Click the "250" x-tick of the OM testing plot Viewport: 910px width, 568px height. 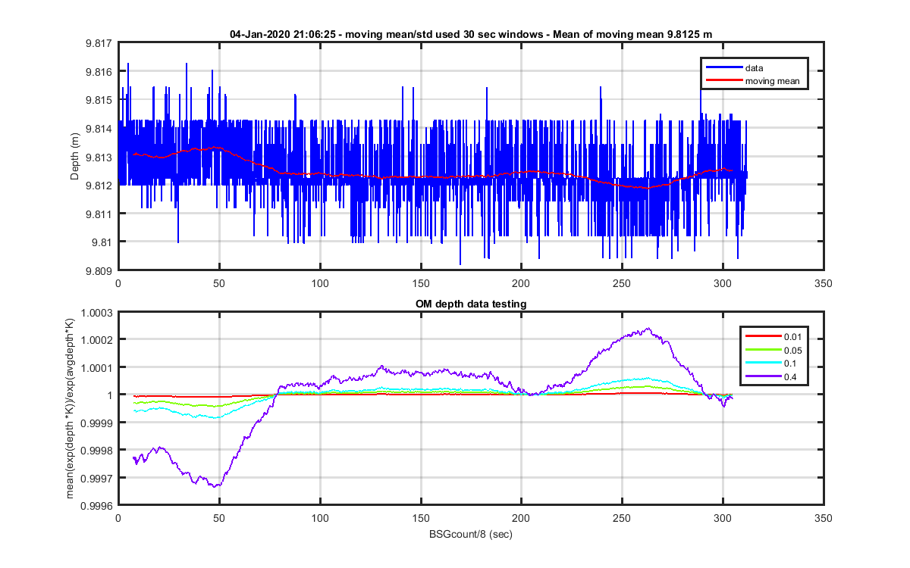pyautogui.click(x=622, y=519)
